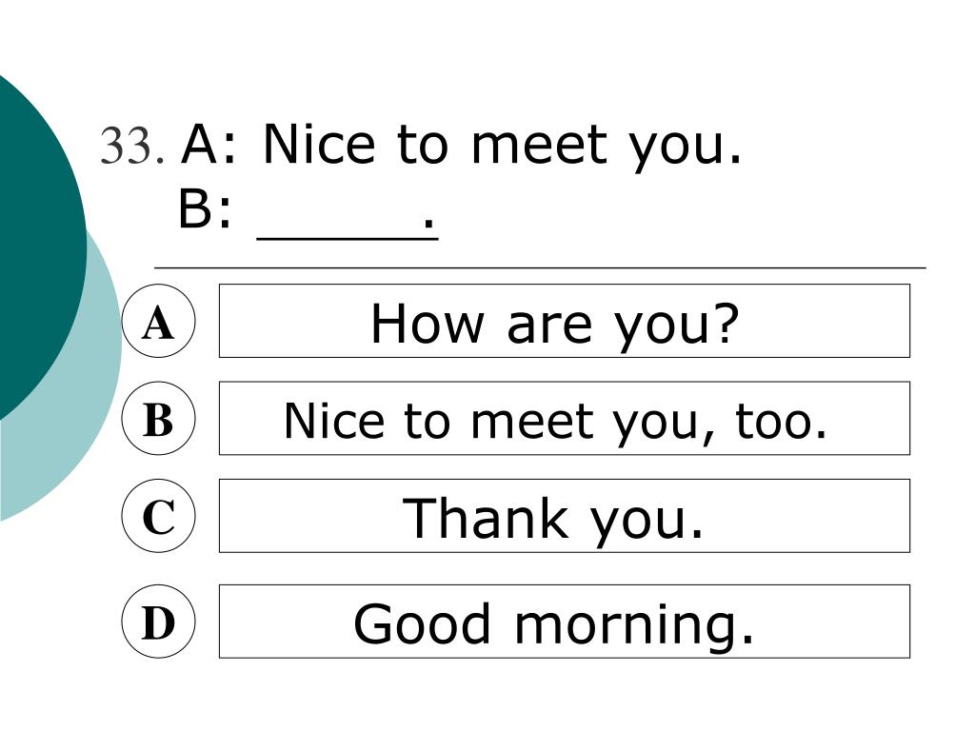Click the horizontal divider line under the question
Viewport: 975px width, 731px height.
pos(541,267)
